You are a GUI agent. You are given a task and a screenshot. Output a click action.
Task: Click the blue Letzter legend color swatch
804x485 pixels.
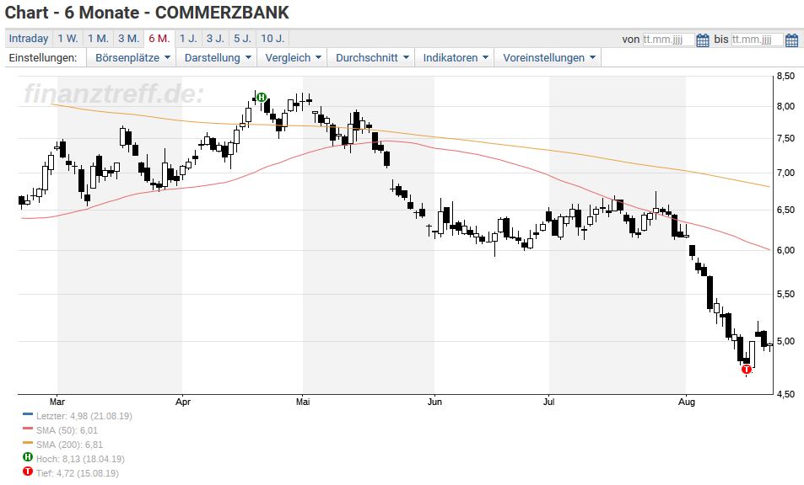(28, 414)
